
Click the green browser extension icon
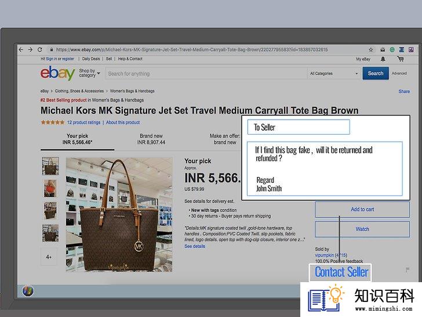(392, 49)
